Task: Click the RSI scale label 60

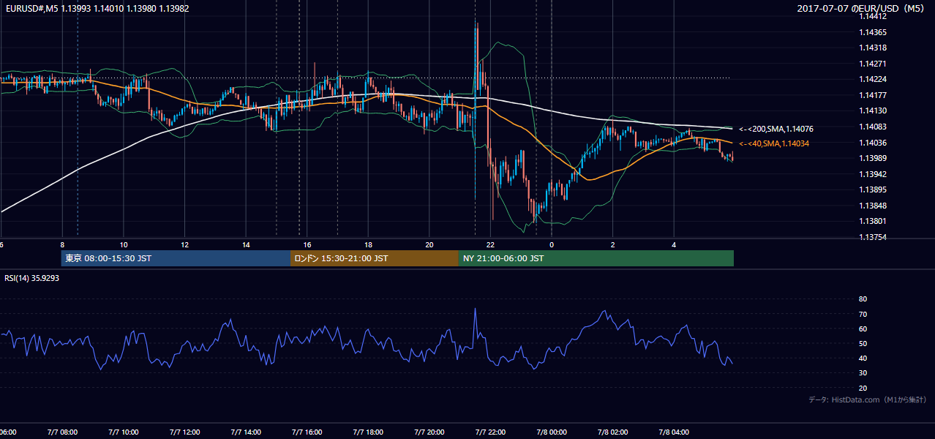Action: pyautogui.click(x=863, y=329)
